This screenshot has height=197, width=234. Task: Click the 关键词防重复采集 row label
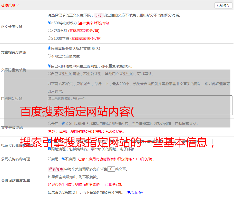(15, 181)
